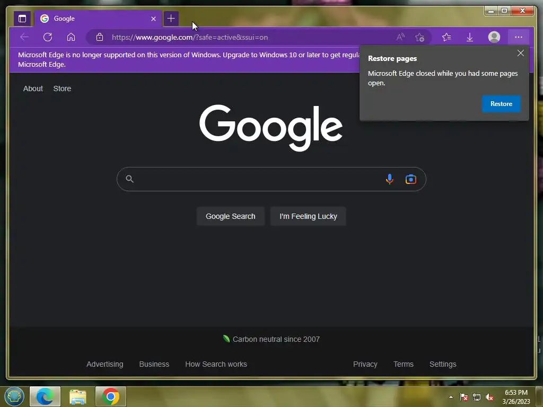The height and width of the screenshot is (407, 543).
Task: Add this page to favorites
Action: tap(420, 37)
